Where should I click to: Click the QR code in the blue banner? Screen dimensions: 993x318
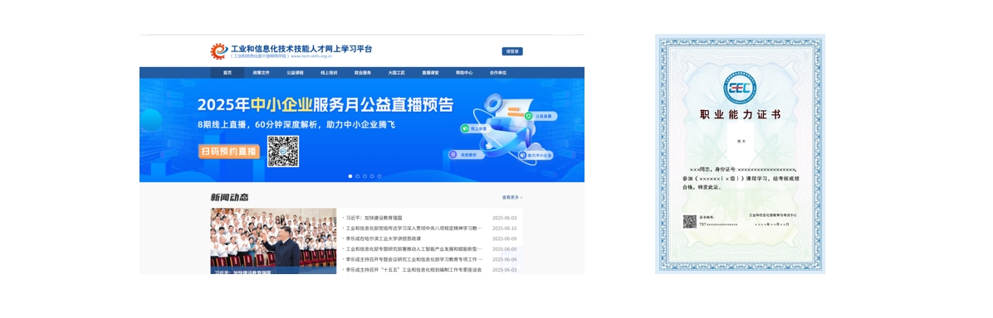click(283, 152)
